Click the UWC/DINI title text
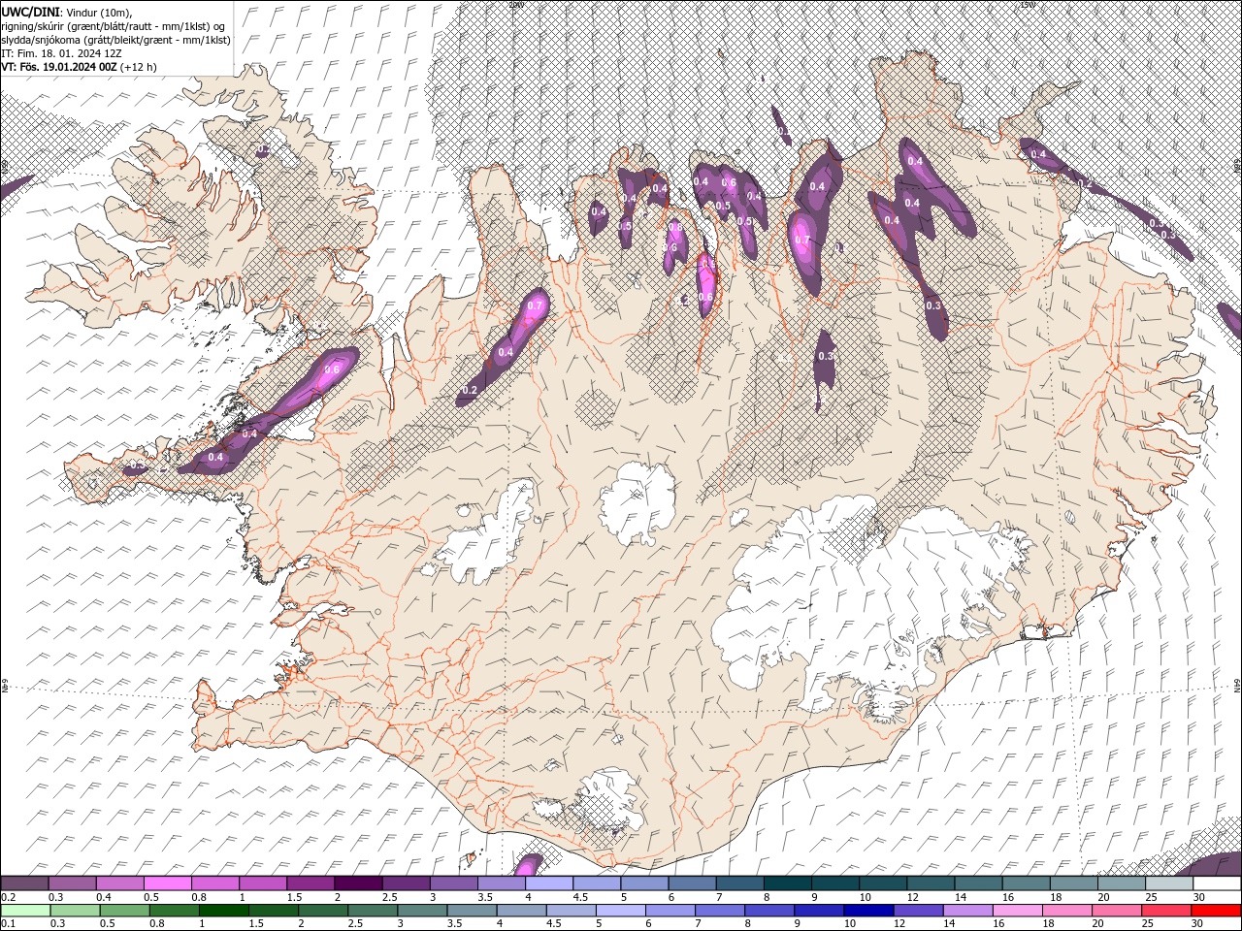The height and width of the screenshot is (931, 1242). (x=31, y=12)
